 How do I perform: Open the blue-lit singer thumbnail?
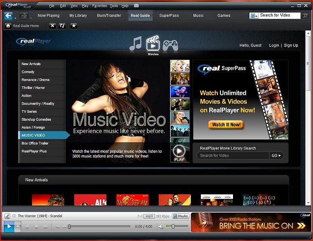click(180, 92)
